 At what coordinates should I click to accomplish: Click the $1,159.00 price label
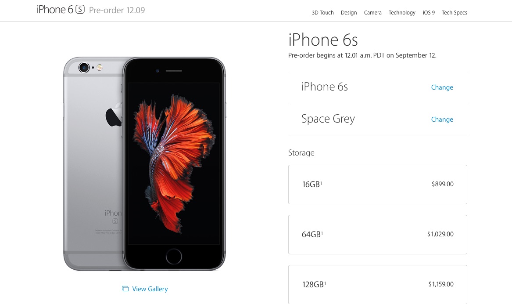[x=441, y=284]
